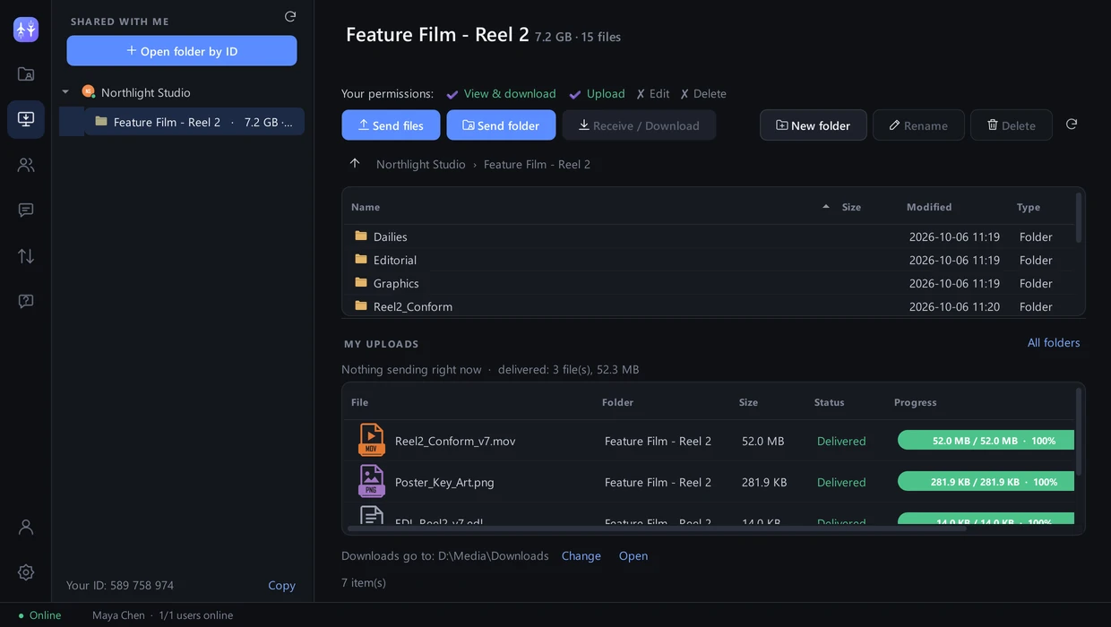Copy your ID with Copy link

point(281,585)
